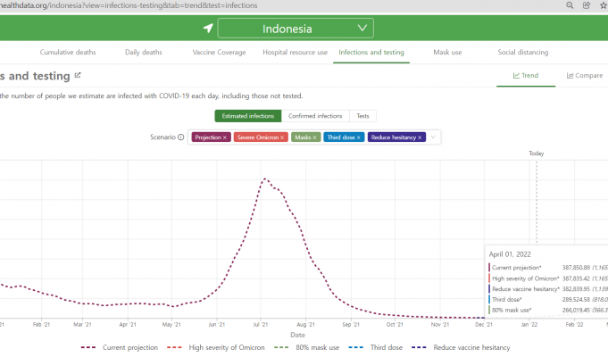608x357 pixels.
Task: Switch to the Compare chart view
Action: (x=585, y=76)
